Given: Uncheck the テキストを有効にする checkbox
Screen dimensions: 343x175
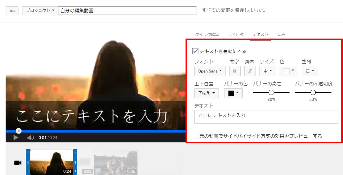Looking at the screenshot, I should click(x=195, y=51).
